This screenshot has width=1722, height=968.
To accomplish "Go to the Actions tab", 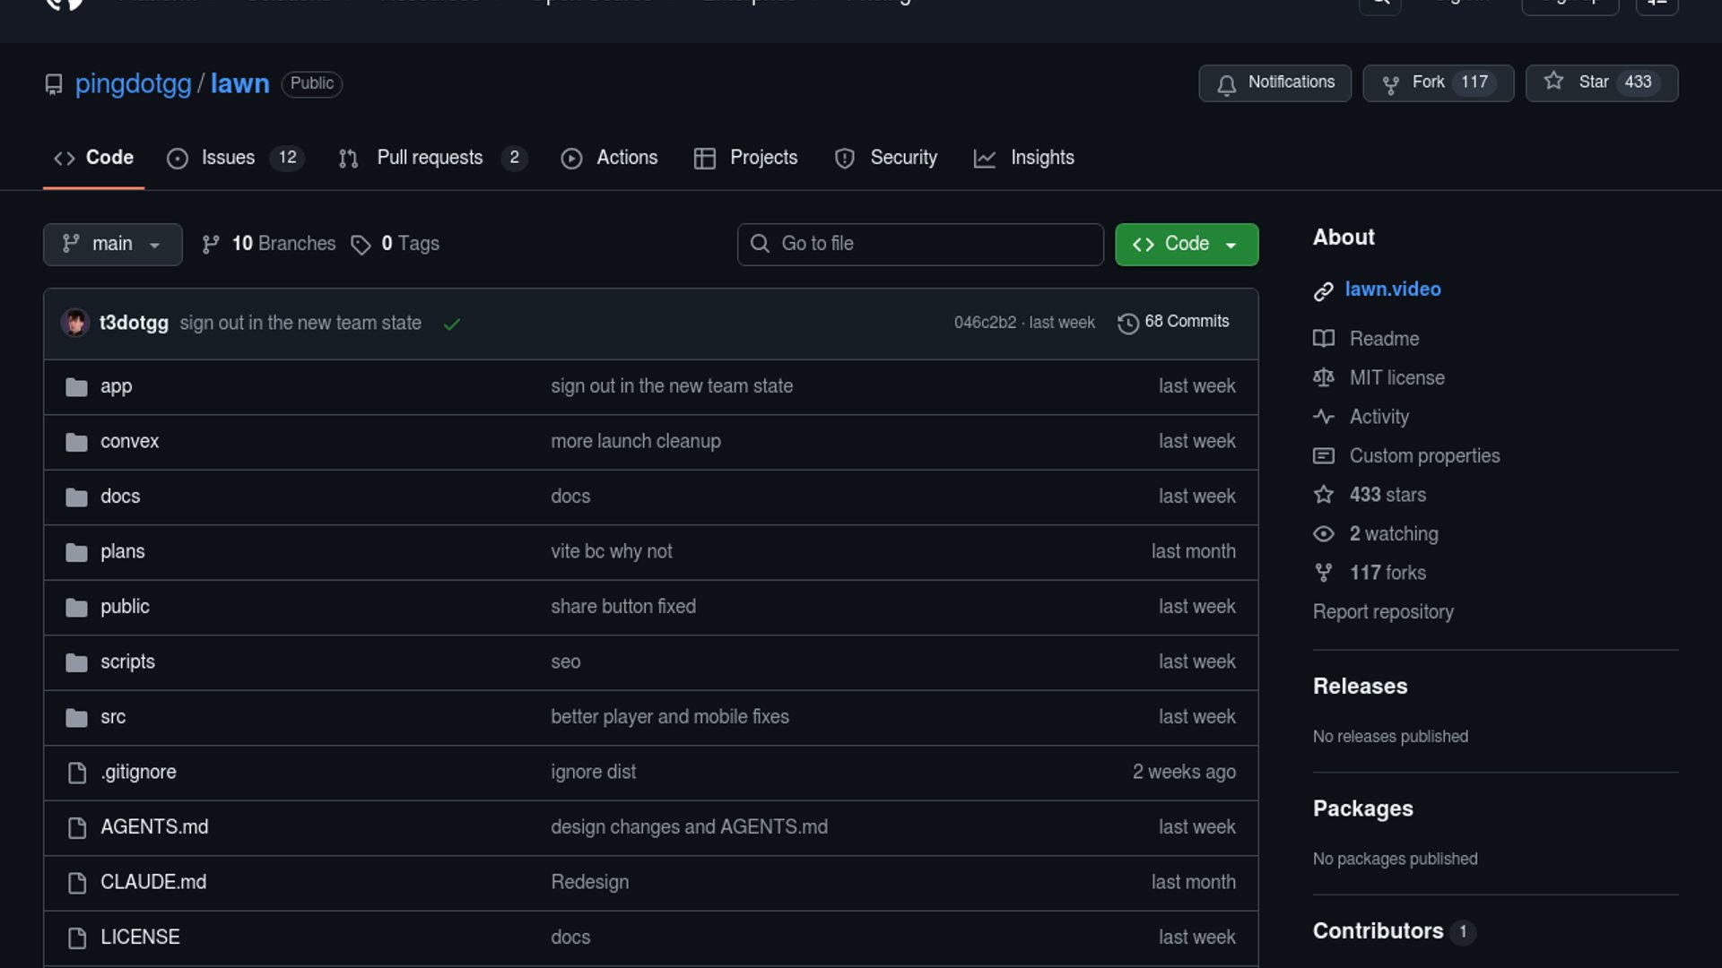I will (626, 158).
